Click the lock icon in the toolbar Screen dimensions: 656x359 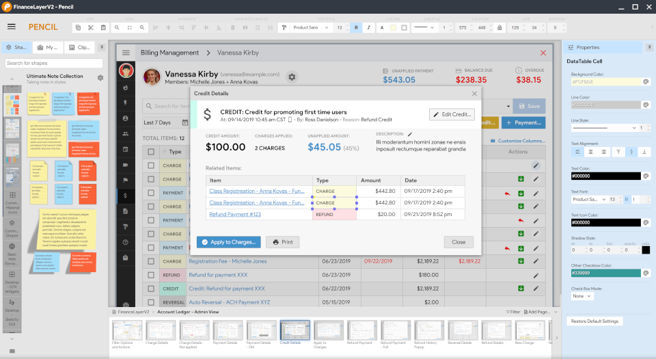coord(500,27)
